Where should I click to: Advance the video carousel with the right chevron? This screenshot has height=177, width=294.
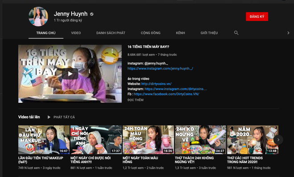[278, 140]
